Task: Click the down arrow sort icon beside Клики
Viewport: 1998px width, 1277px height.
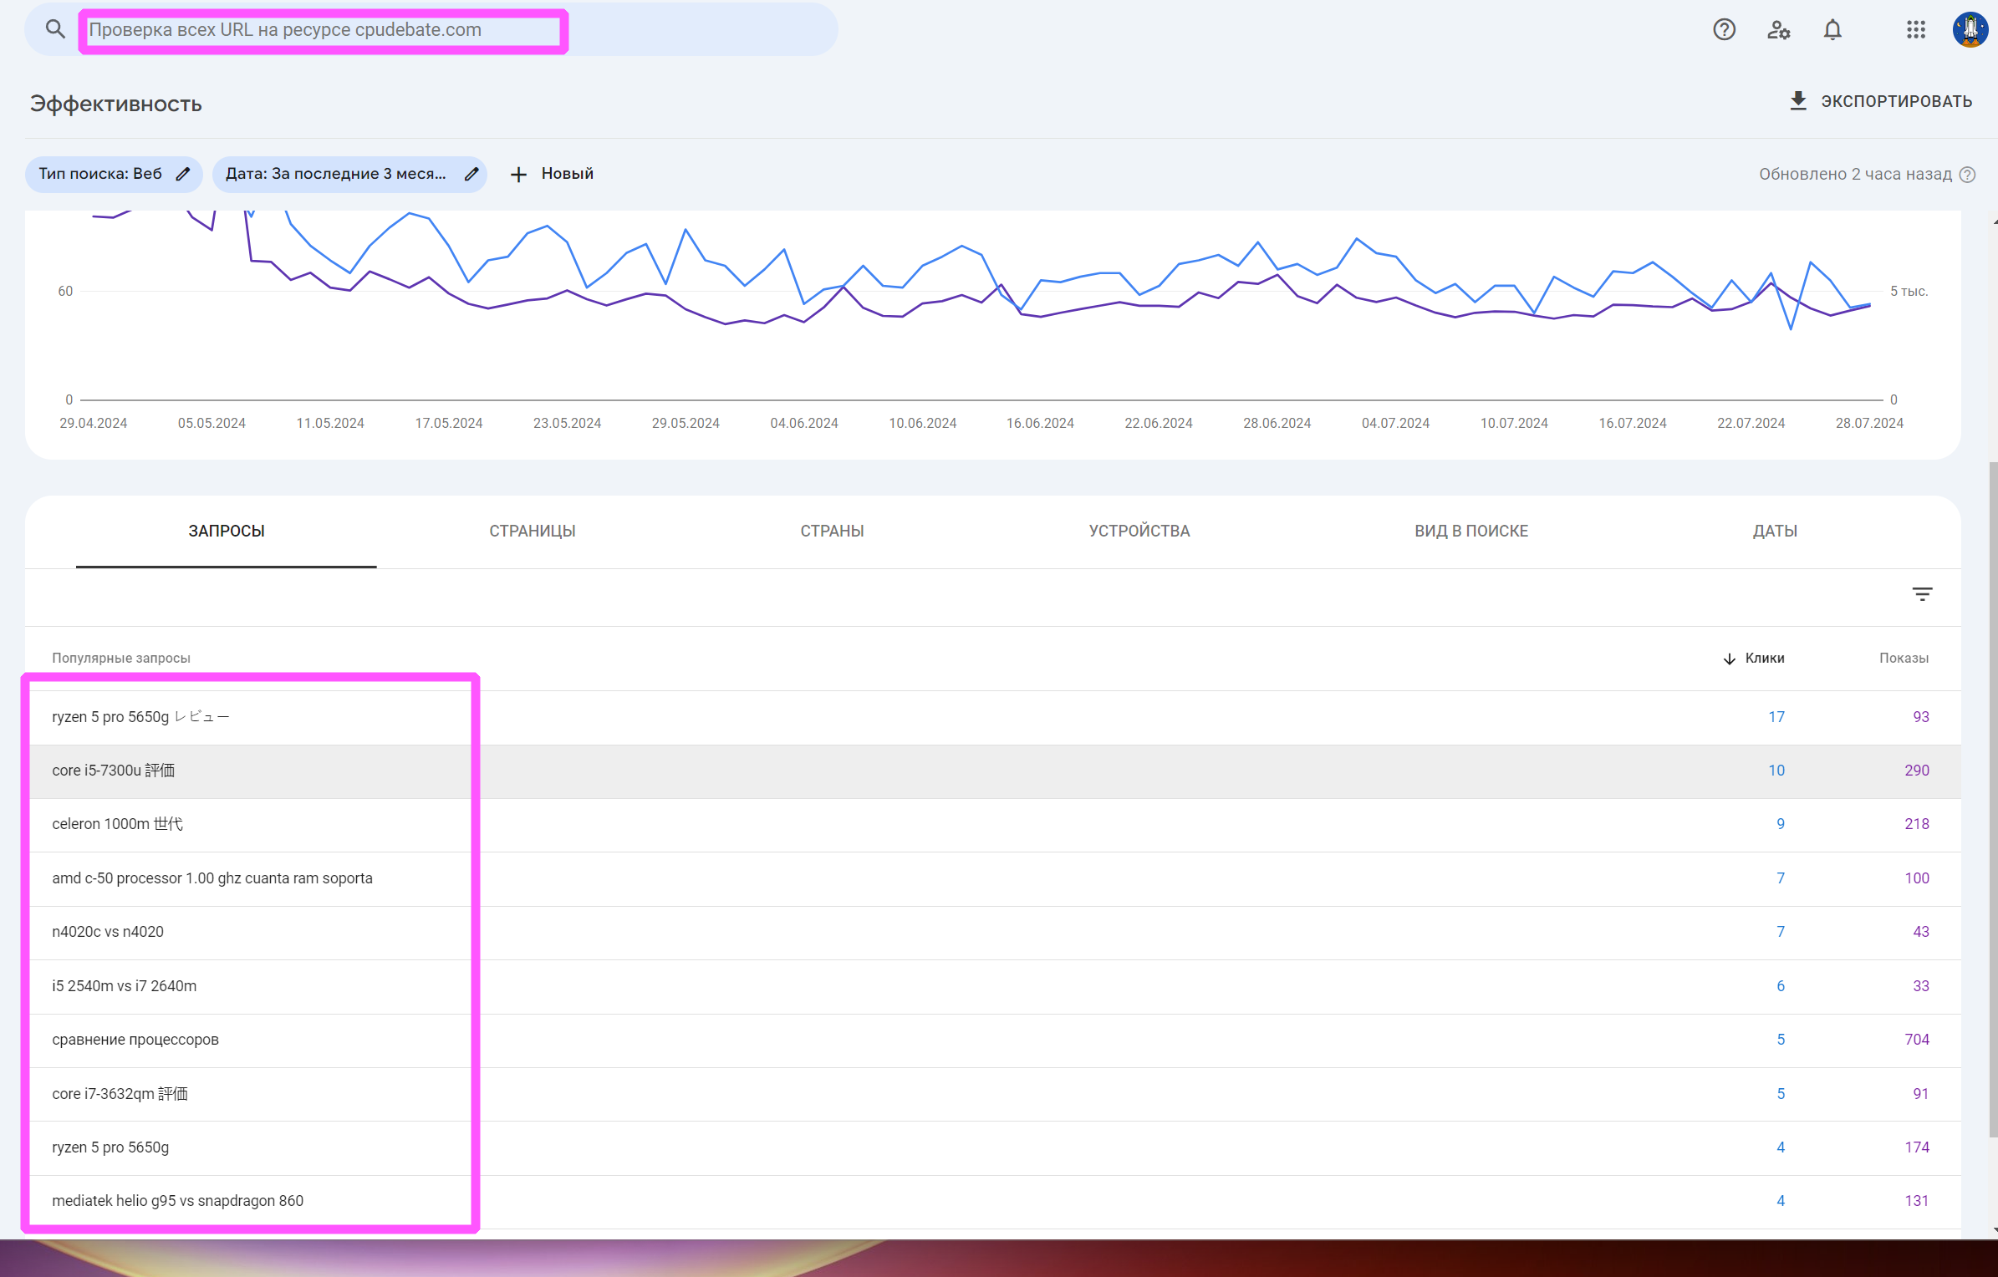Action: click(x=1729, y=659)
